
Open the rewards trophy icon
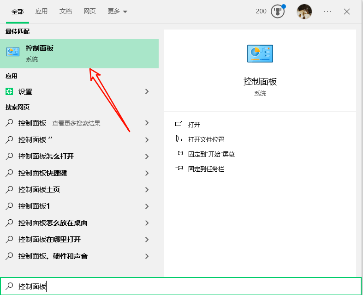pyautogui.click(x=278, y=12)
